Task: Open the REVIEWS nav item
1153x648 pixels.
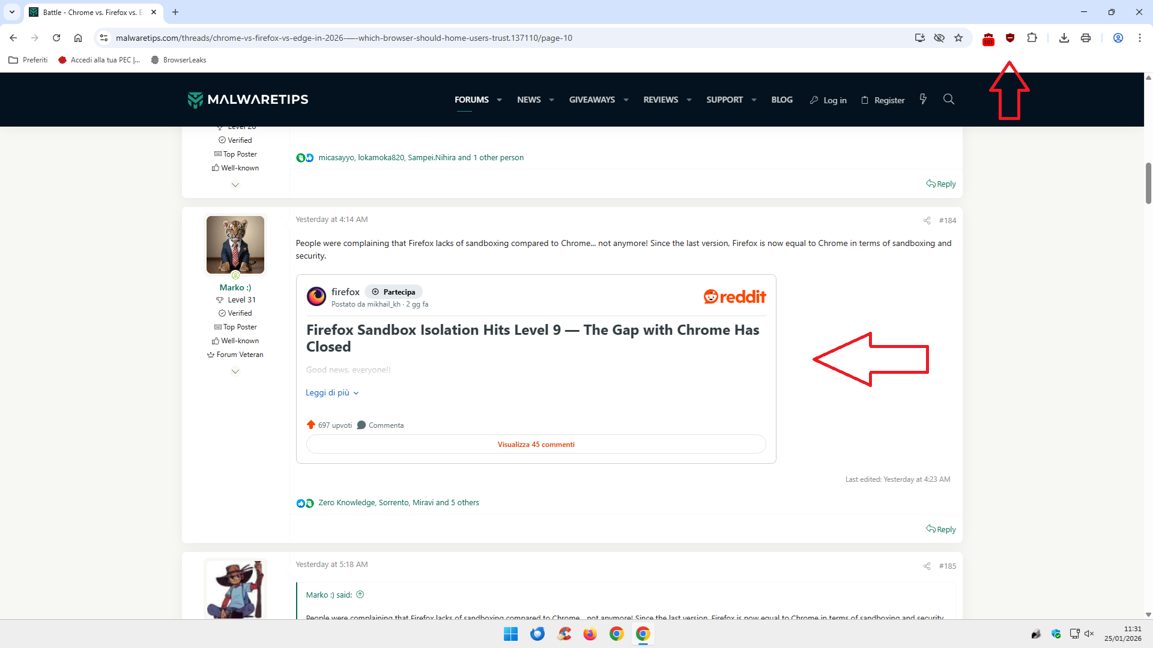Action: pyautogui.click(x=661, y=100)
